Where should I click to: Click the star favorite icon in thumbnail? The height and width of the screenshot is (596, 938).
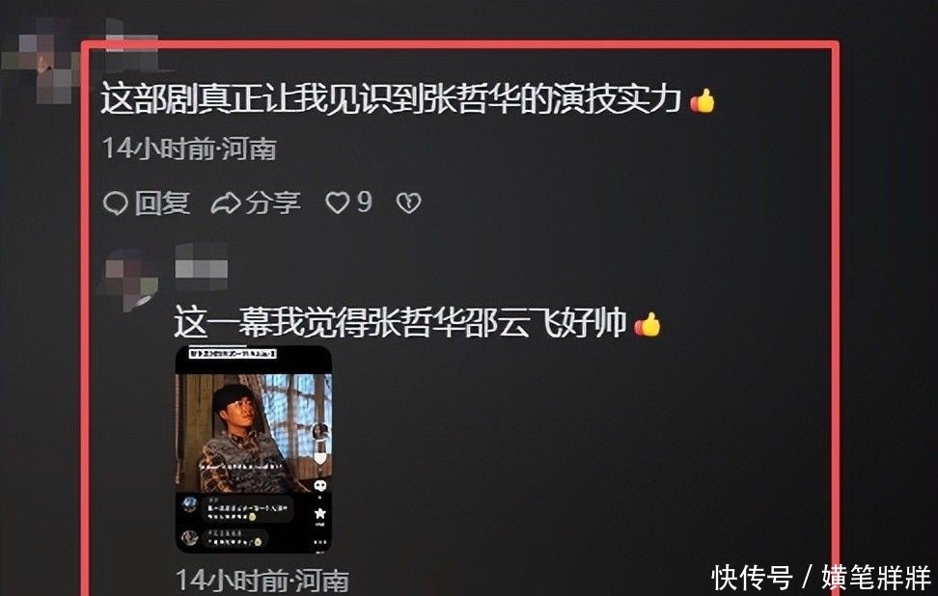coord(320,513)
